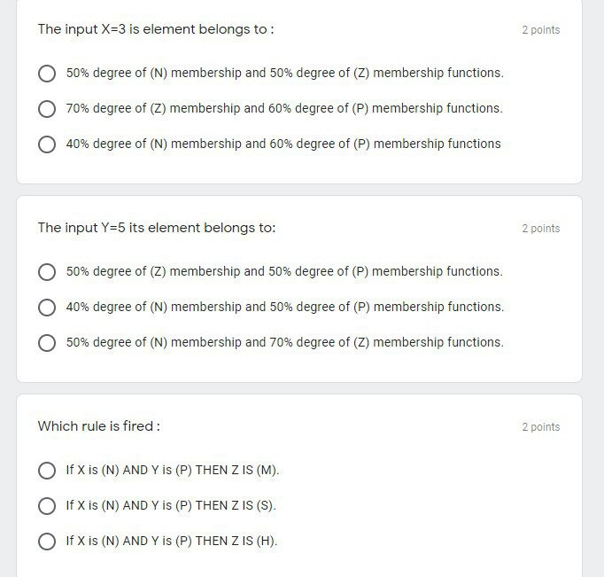
Task: Click label text 'THEN Z IS (H)'
Action: 236,541
